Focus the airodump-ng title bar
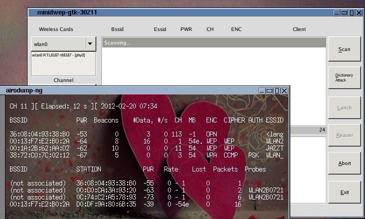This screenshot has height=219, width=365. pos(125,90)
